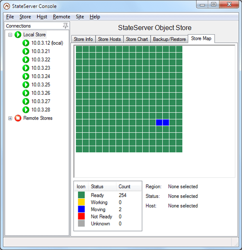
Task: Select host 10.0.3.12 (local)
Action: point(47,43)
